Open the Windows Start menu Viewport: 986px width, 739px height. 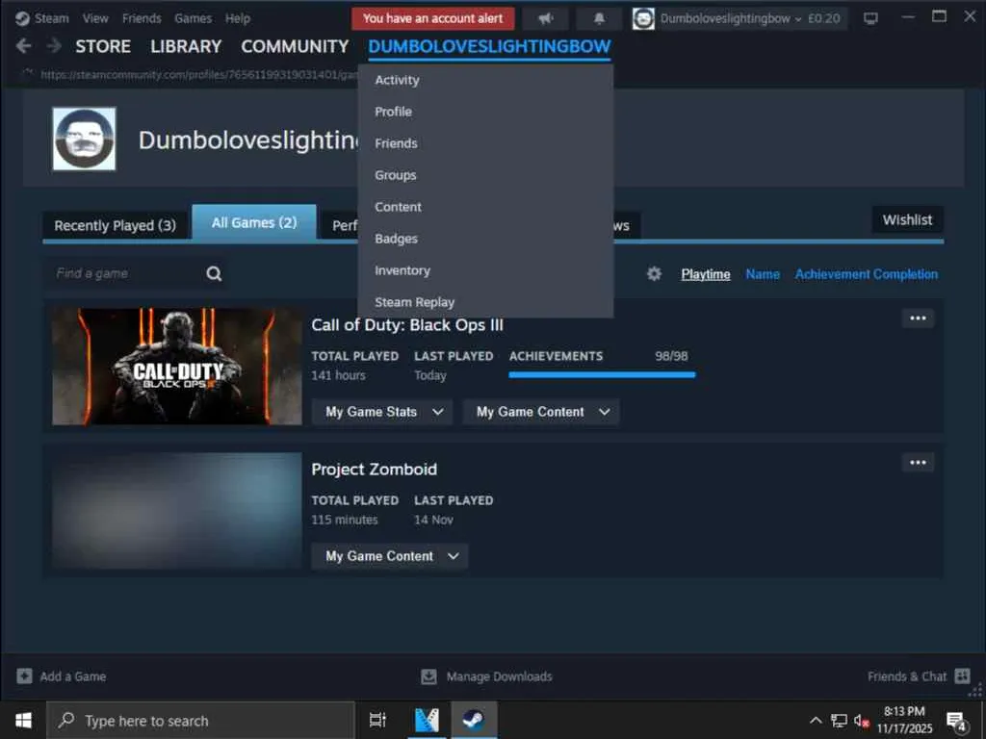(23, 720)
